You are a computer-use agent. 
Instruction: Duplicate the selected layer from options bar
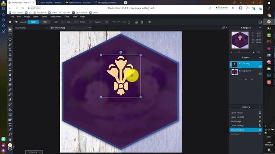[x=137, y=22]
